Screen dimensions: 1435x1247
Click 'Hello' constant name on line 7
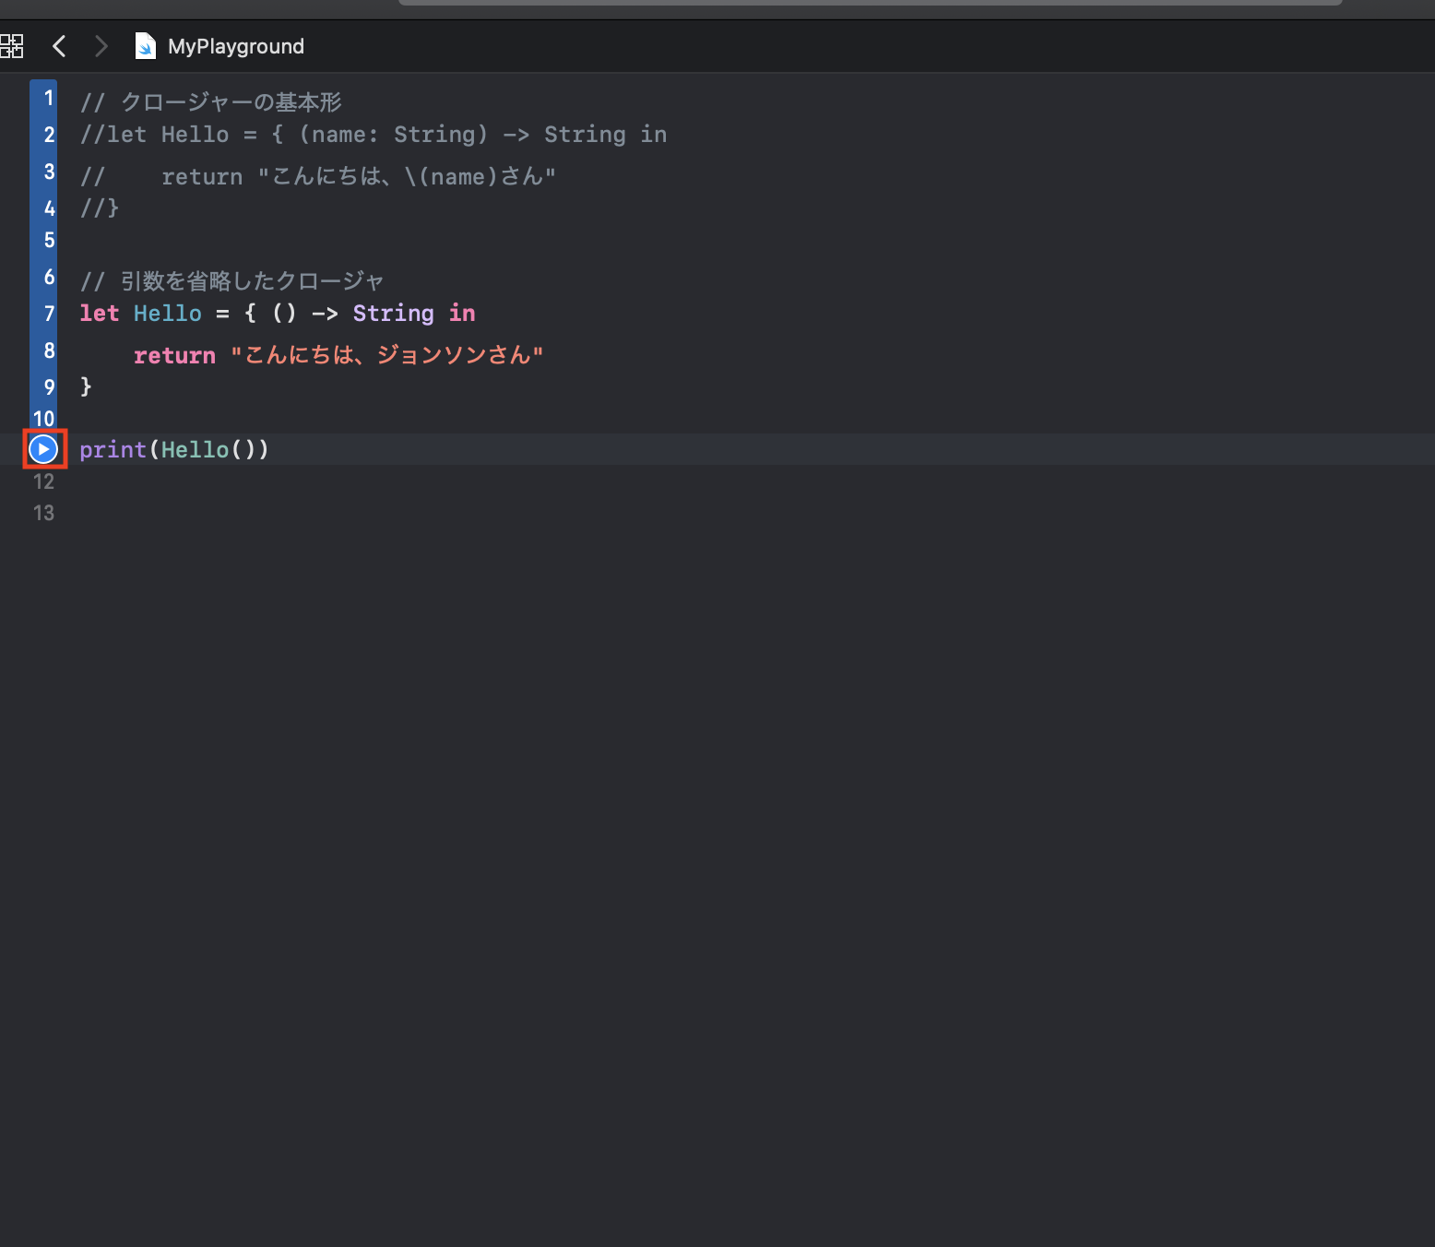click(x=168, y=314)
